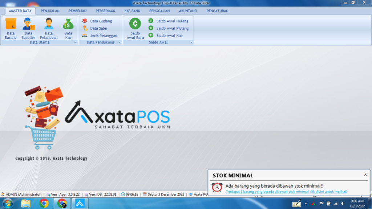Open the taskbar clock showing 9:06 AM

pos(357,203)
